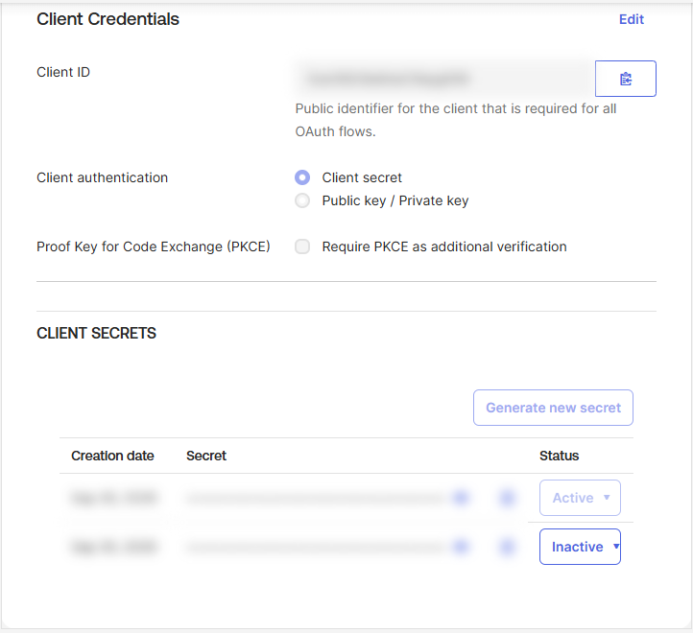Click the Secret column header
Screen dimensions: 693x633
click(x=206, y=456)
